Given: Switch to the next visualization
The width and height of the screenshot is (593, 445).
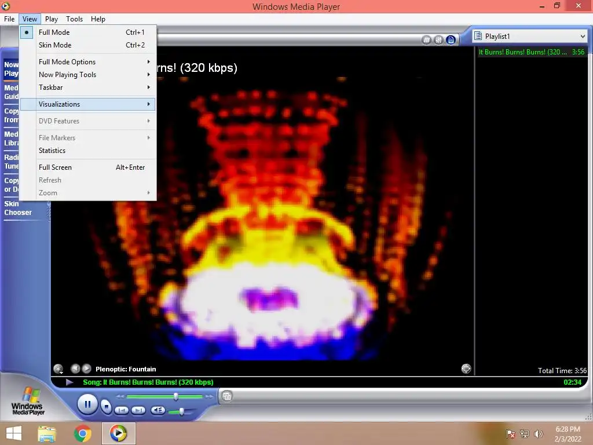Looking at the screenshot, I should coord(87,369).
